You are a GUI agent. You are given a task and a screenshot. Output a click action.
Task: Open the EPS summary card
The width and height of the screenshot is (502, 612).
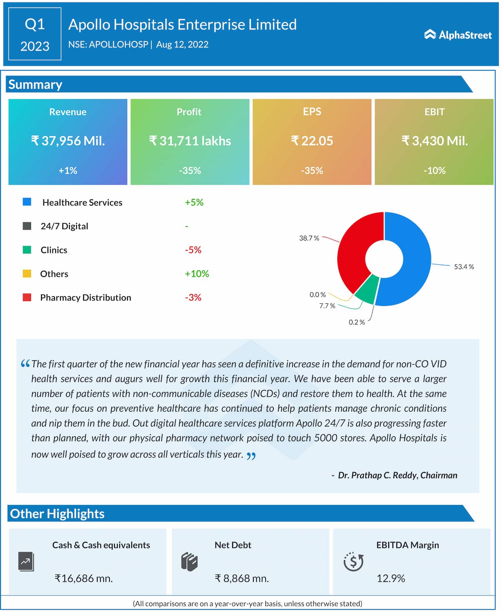tap(312, 142)
